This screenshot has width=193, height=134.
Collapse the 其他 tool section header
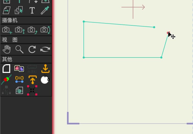click(26, 59)
